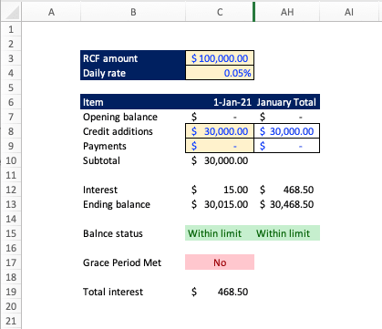Click the select-all corner triangle
Viewport: 382px width, 329px height.
coord(11,12)
